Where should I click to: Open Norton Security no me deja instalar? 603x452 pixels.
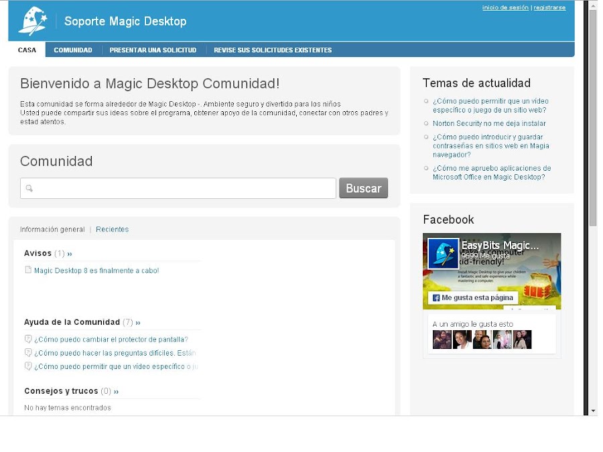(489, 123)
